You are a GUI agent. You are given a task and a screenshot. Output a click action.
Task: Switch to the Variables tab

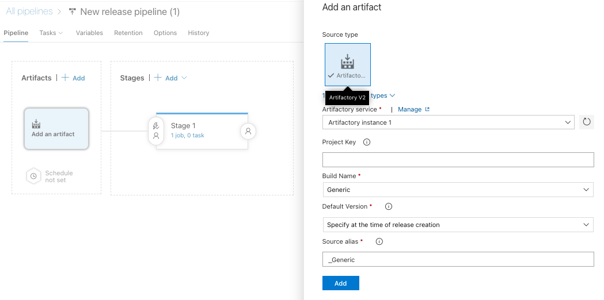[x=89, y=33]
